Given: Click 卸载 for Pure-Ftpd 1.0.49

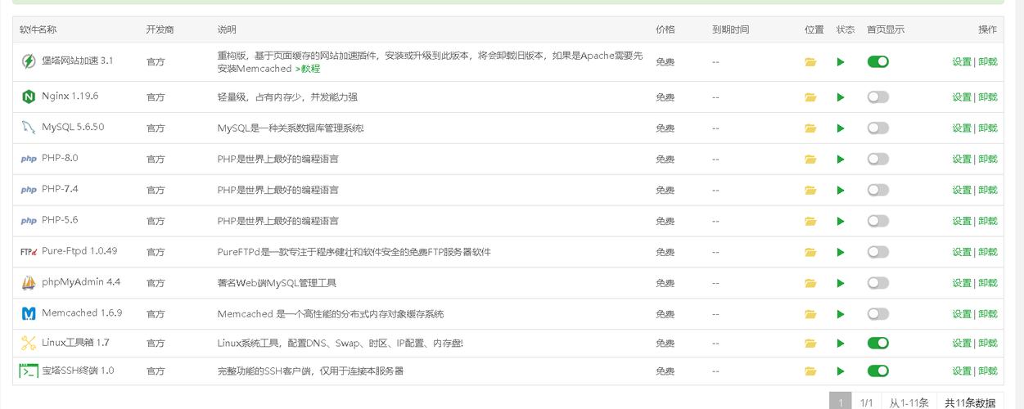Looking at the screenshot, I should [x=988, y=252].
